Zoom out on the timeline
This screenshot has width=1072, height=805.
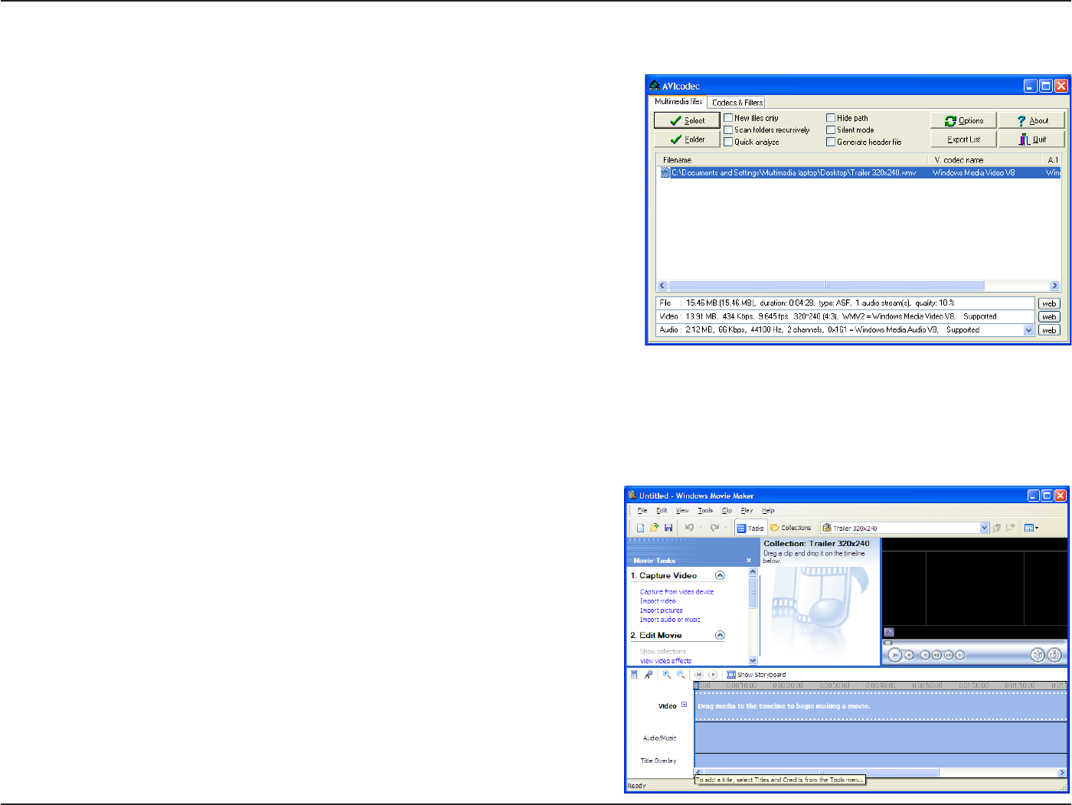point(681,675)
